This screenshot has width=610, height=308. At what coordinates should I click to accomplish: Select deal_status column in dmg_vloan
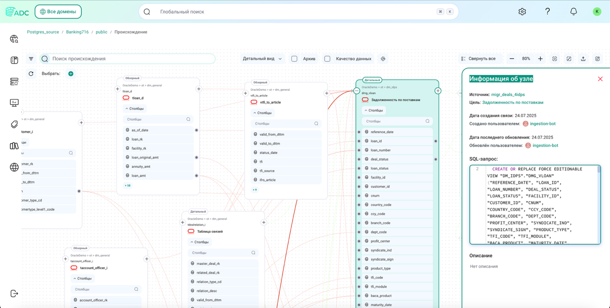(397, 159)
